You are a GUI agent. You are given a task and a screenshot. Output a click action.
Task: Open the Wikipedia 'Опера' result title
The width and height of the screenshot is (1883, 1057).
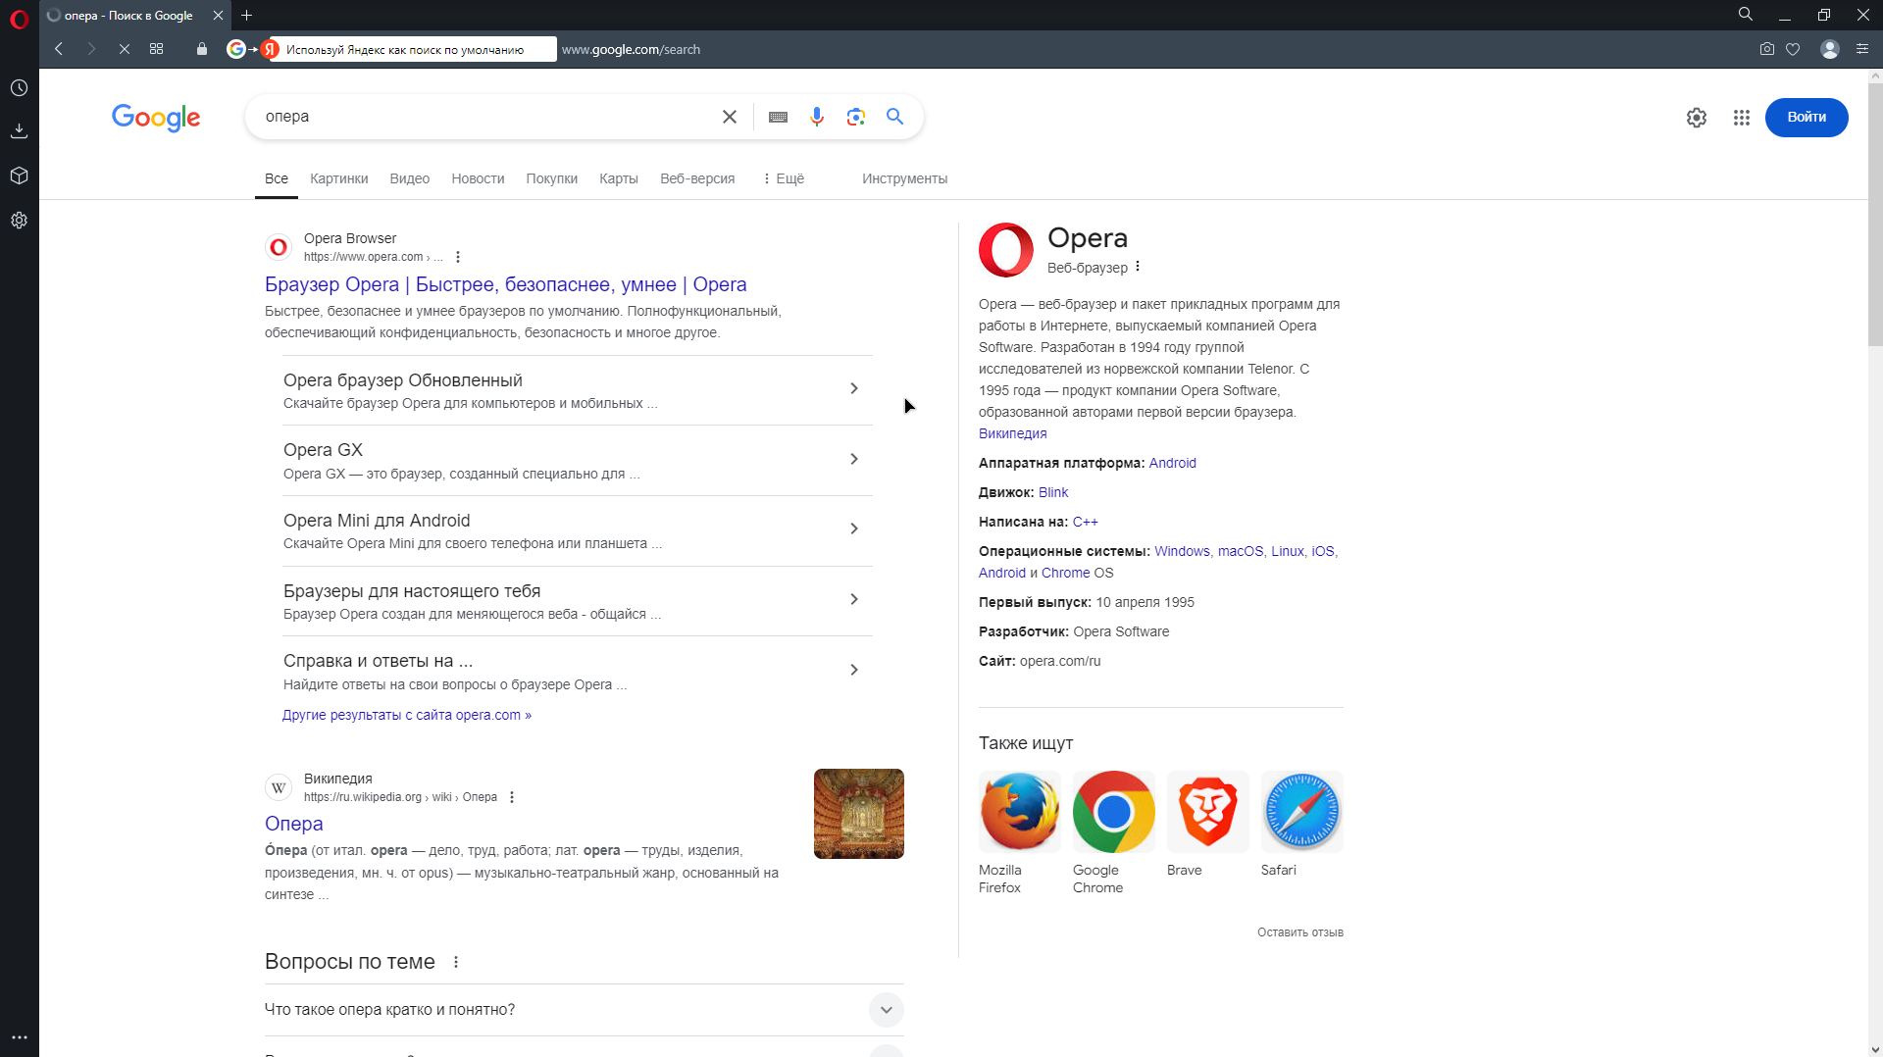(x=294, y=824)
